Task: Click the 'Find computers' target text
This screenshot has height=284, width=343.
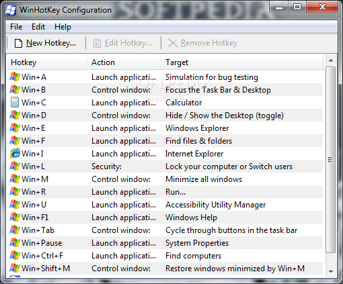Action: (193, 256)
